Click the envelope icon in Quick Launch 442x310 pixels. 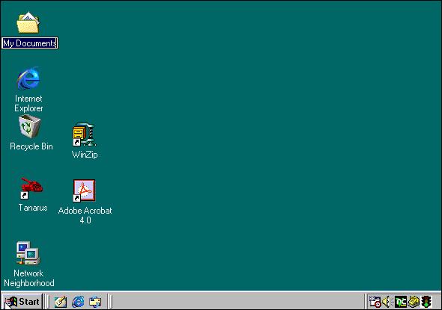[95, 302]
